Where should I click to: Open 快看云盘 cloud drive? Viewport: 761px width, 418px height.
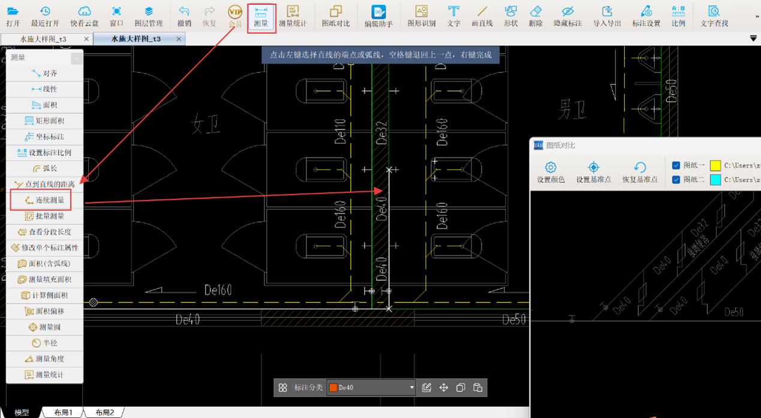(85, 16)
